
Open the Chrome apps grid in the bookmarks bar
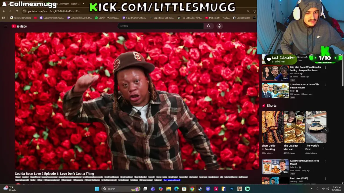pyautogui.click(x=3, y=18)
